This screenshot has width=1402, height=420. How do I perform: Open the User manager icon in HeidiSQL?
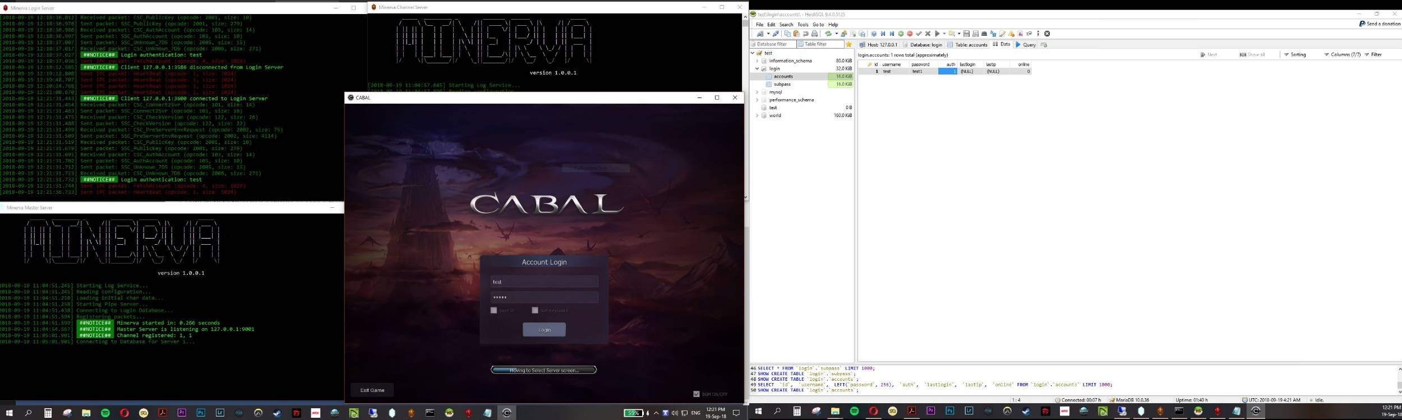843,34
